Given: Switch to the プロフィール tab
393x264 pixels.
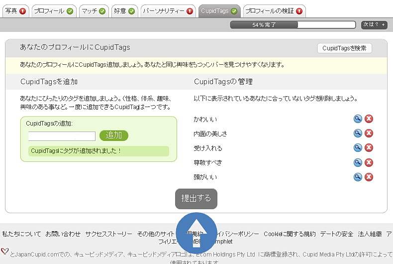Looking at the screenshot, I should (54, 11).
